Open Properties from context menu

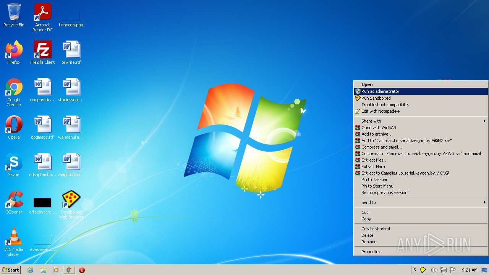(421, 252)
